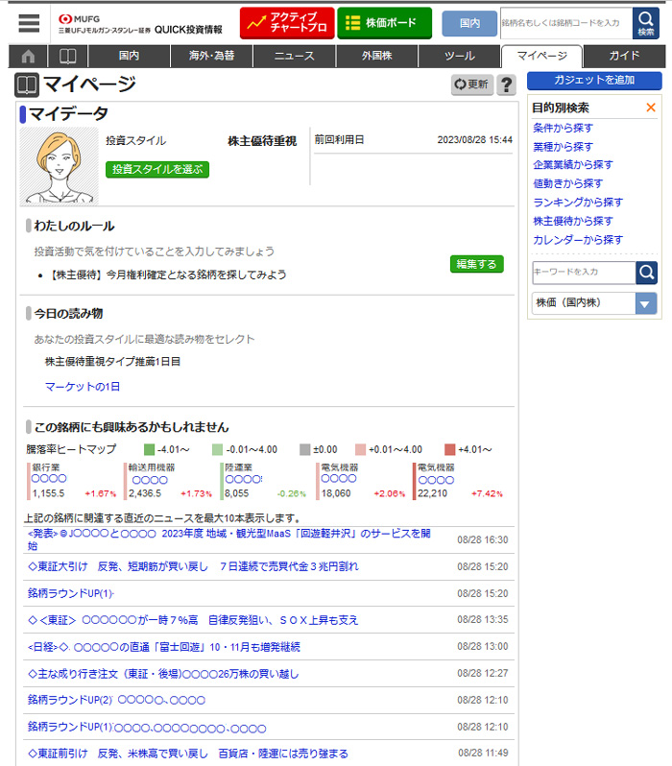Launch アクティブチャートプロ

pyautogui.click(x=285, y=23)
